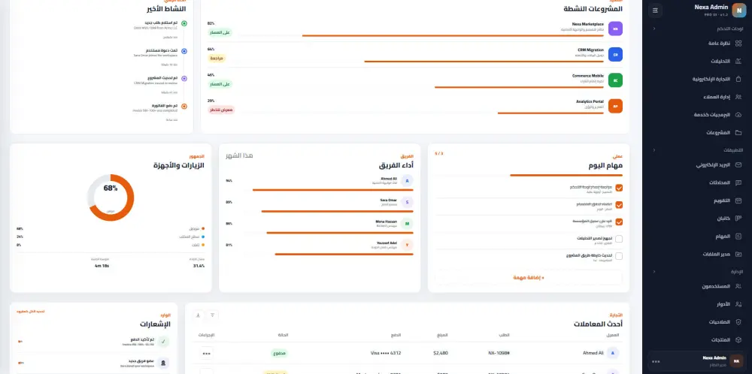
Task: Click the 31.4% bounce rate value
Action: point(199,266)
